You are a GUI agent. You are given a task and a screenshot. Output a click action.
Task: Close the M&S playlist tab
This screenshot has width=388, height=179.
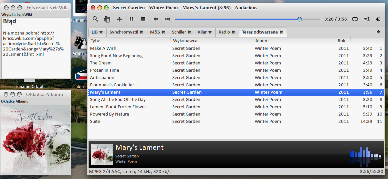tap(163, 32)
